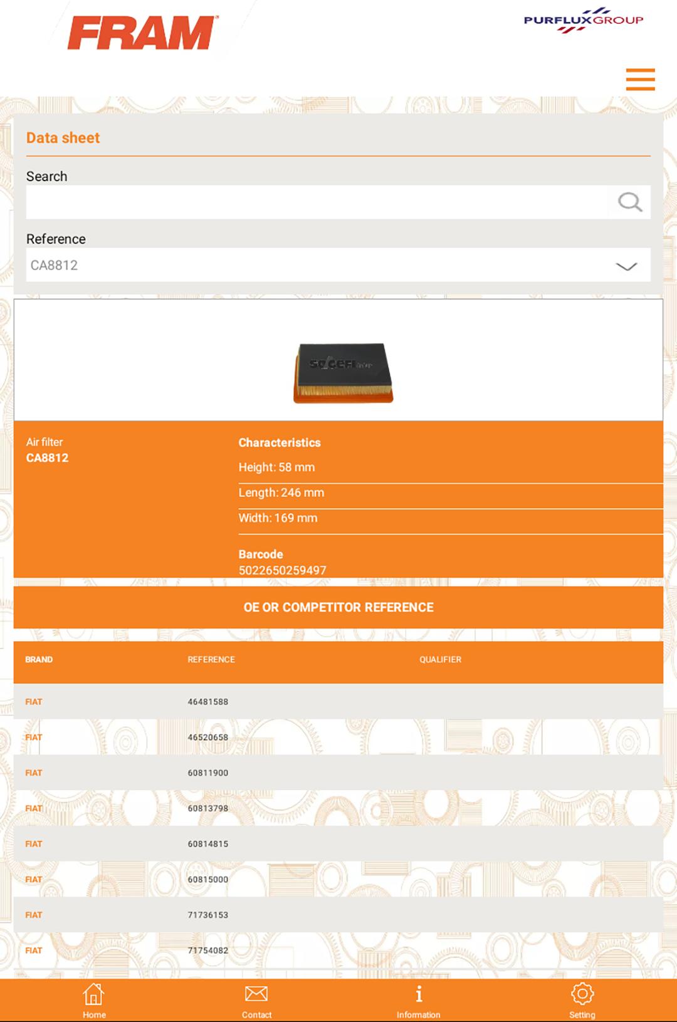Screen dimensions: 677x1022
Task: Click the Data sheet heading
Action: [x=63, y=138]
